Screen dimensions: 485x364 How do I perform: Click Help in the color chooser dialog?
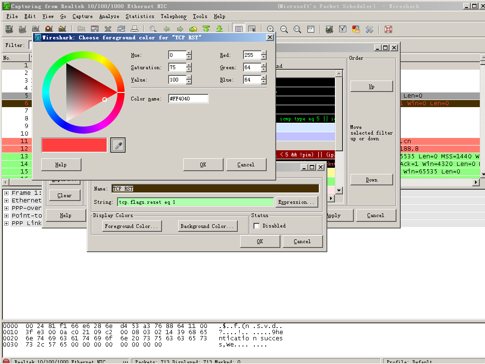61,164
